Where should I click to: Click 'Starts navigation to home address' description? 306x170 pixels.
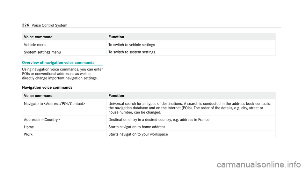tap(137, 127)
